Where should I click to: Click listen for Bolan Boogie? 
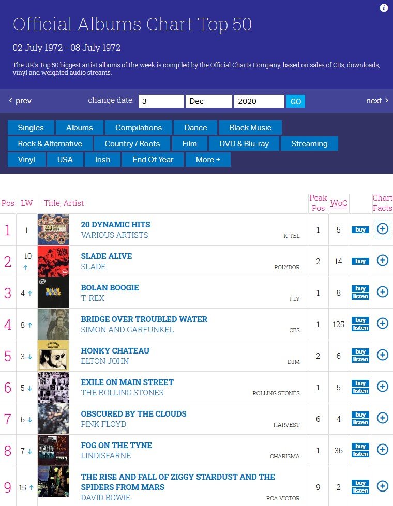(360, 296)
